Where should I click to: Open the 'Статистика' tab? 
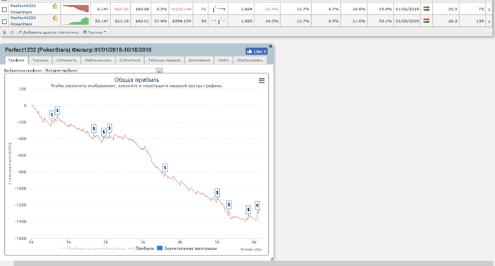(x=129, y=60)
